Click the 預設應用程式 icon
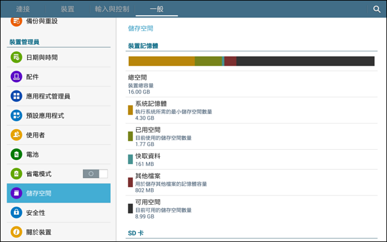 click(16, 116)
